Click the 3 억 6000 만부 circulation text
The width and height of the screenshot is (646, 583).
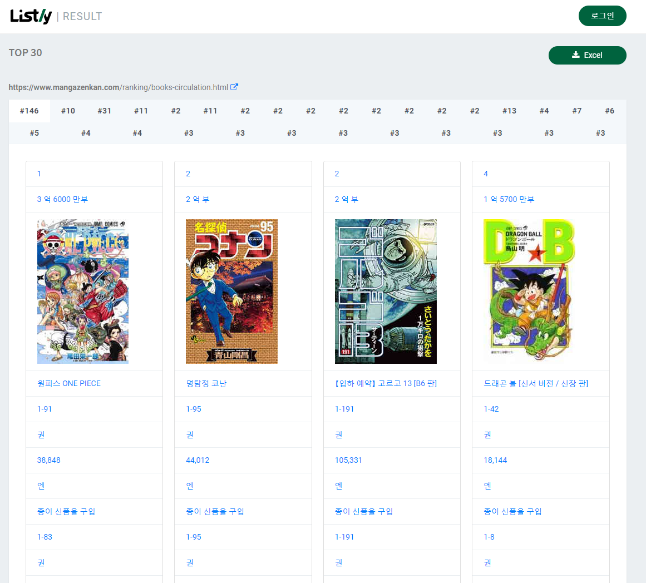pyautogui.click(x=63, y=199)
